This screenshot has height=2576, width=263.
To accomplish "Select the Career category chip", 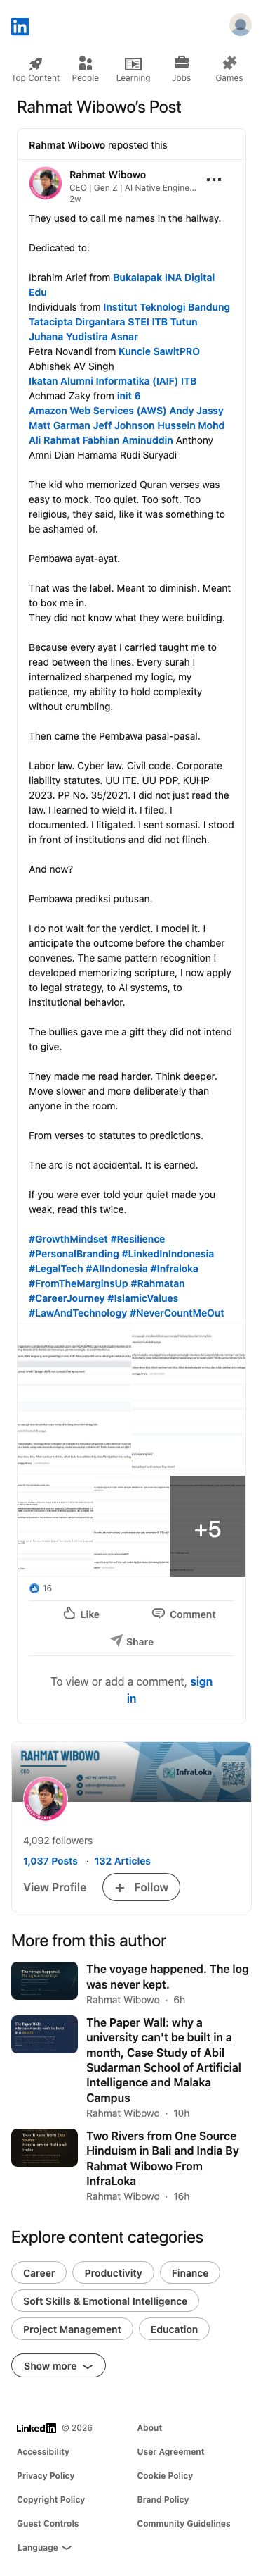I will pyautogui.click(x=39, y=2272).
